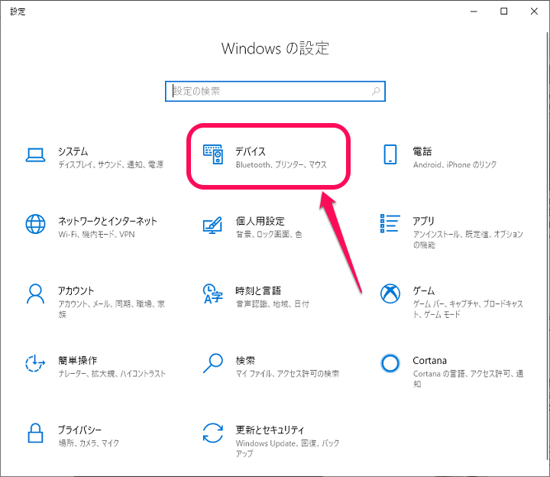The width and height of the screenshot is (550, 477).
Task: Open the アプリ settings heading
Action: 423,221
